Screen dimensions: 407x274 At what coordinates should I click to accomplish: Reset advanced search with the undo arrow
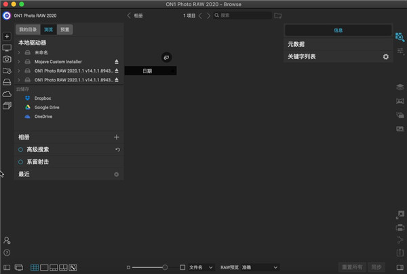tap(117, 149)
